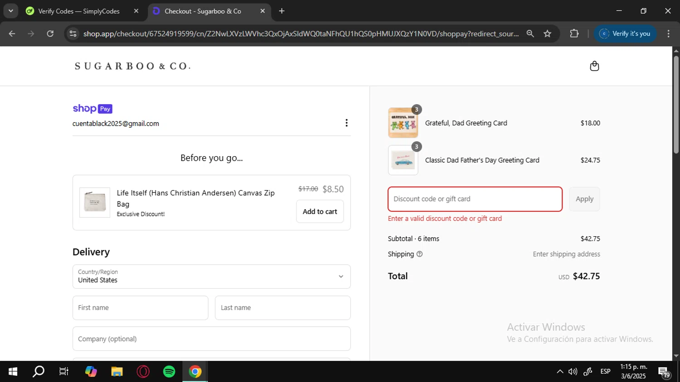Switch to the Checkout - Sugarboo & Co tab

point(203,11)
